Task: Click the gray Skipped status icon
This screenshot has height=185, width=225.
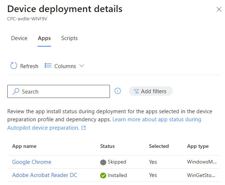Action: tap(103, 162)
